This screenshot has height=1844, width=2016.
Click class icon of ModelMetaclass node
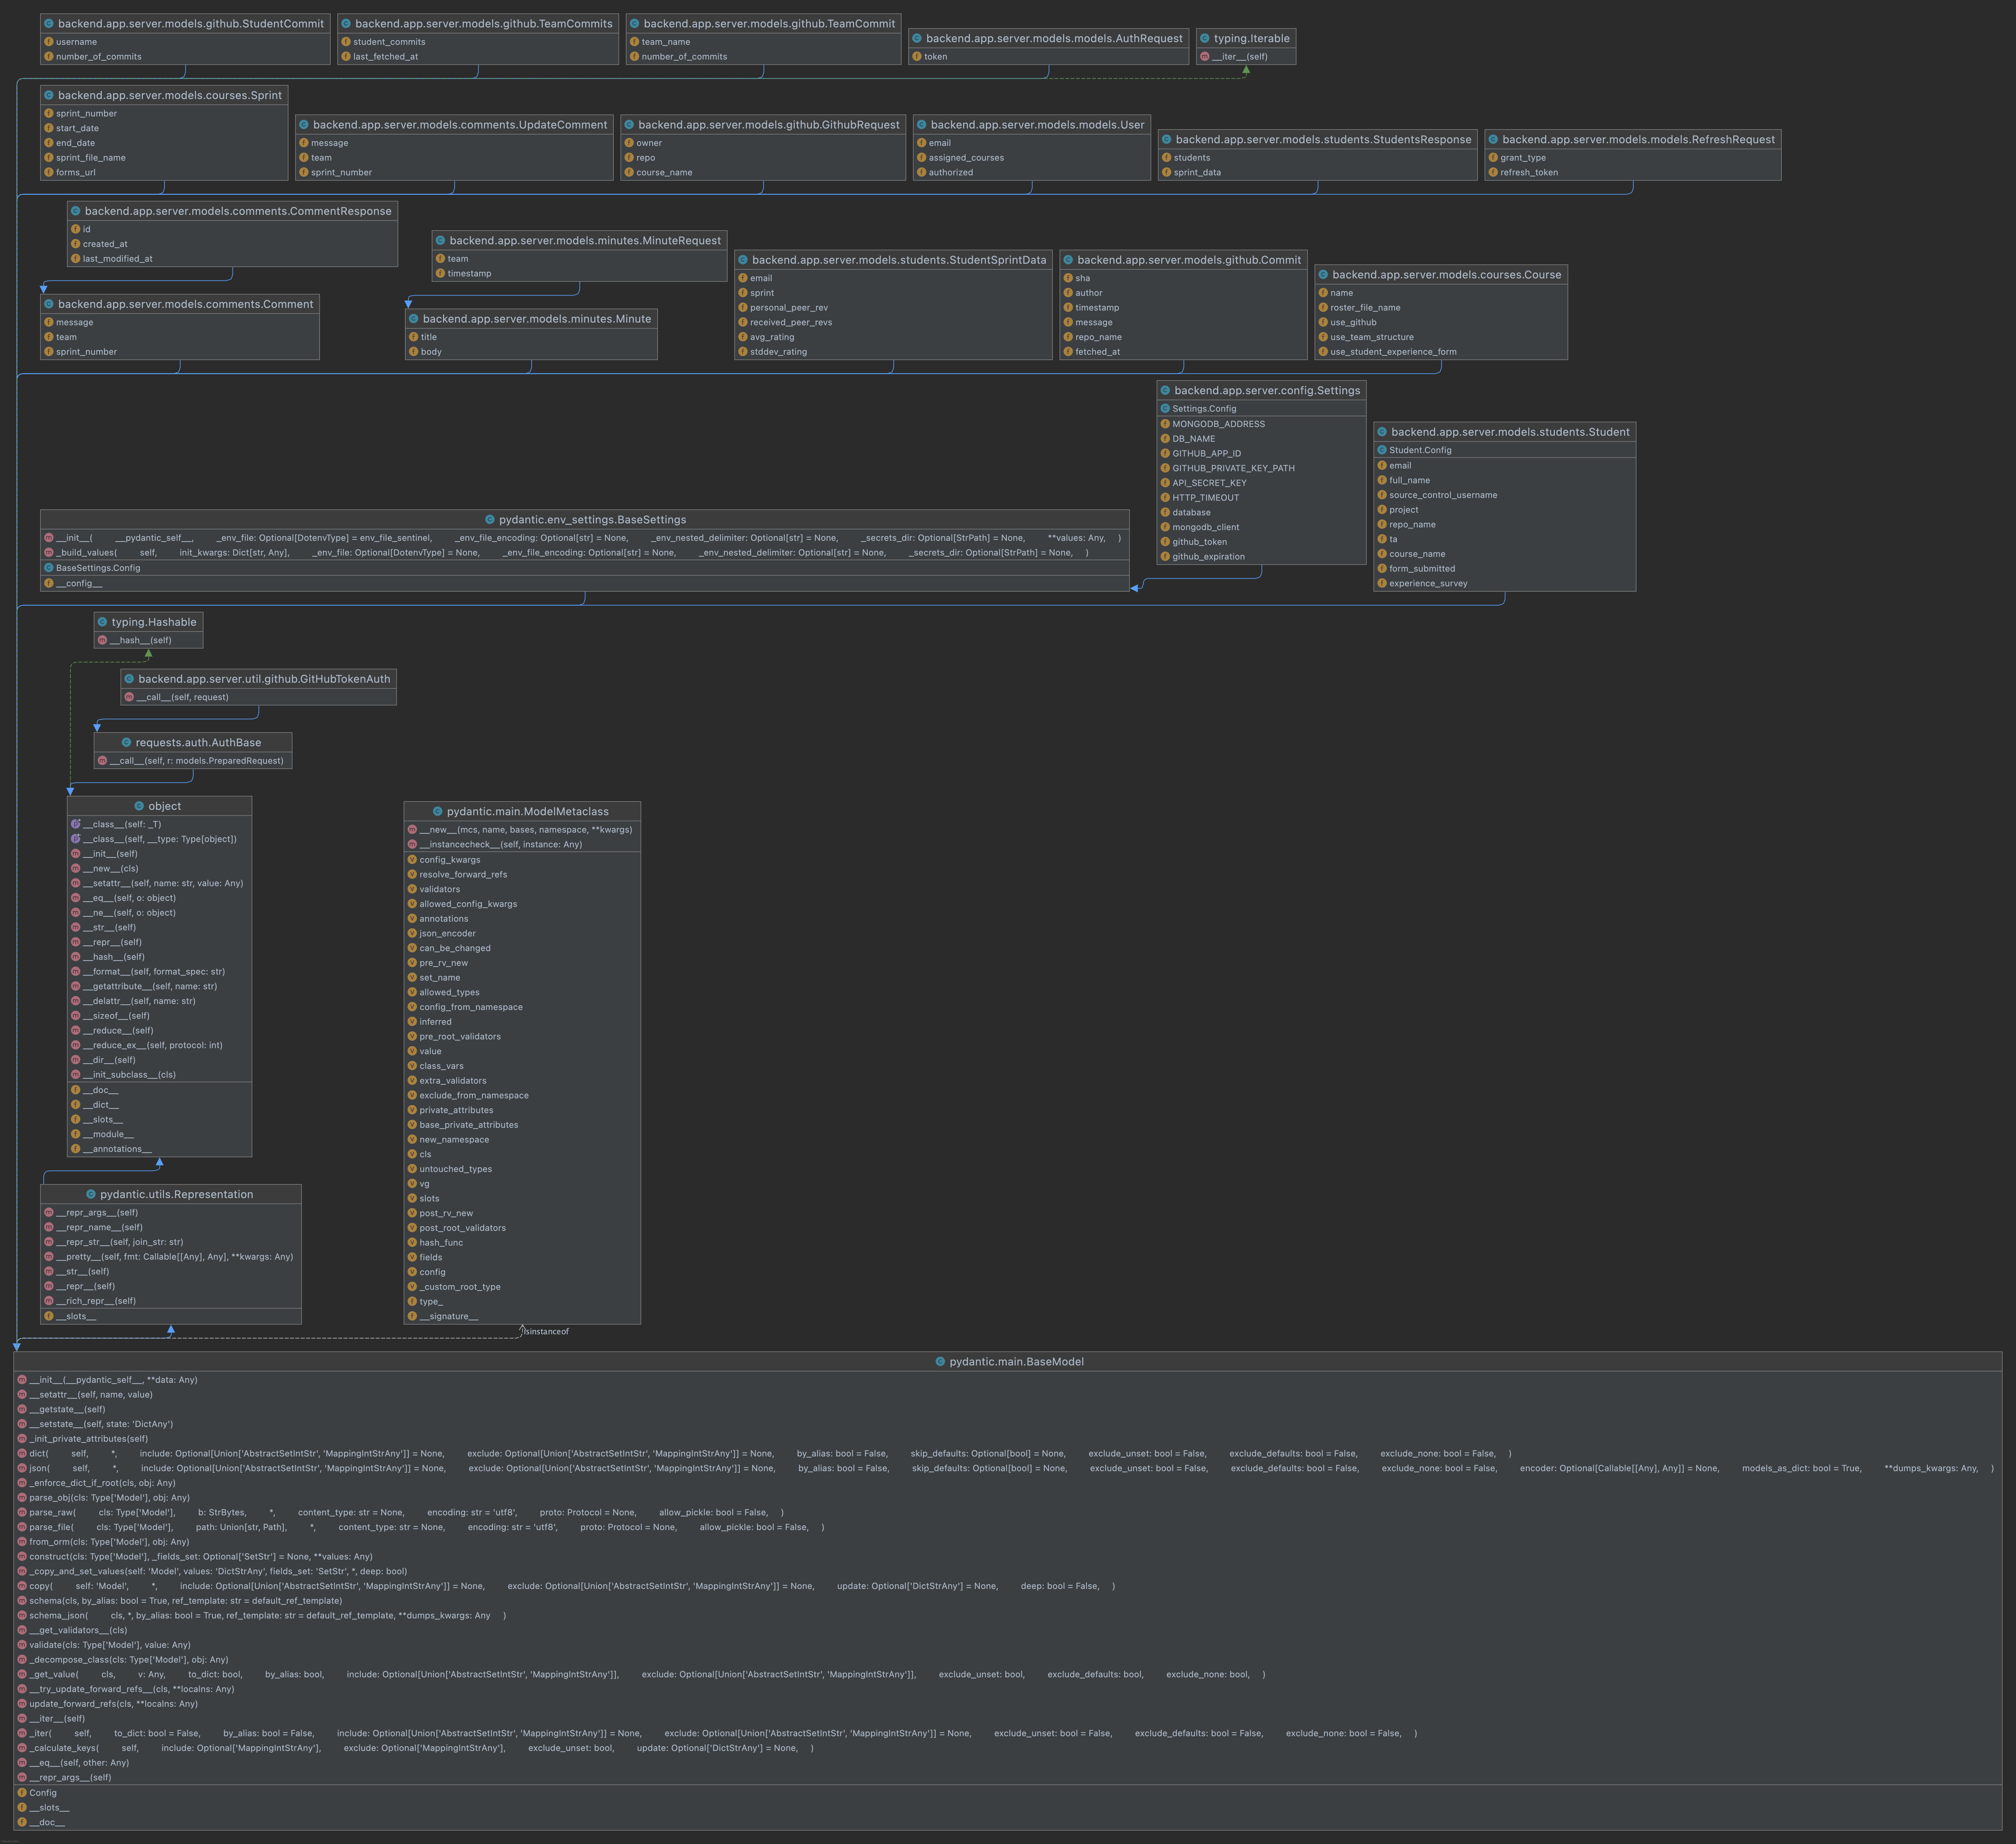[x=437, y=812]
